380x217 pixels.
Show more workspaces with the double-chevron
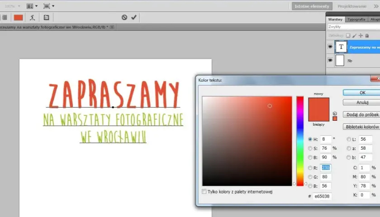376,6
